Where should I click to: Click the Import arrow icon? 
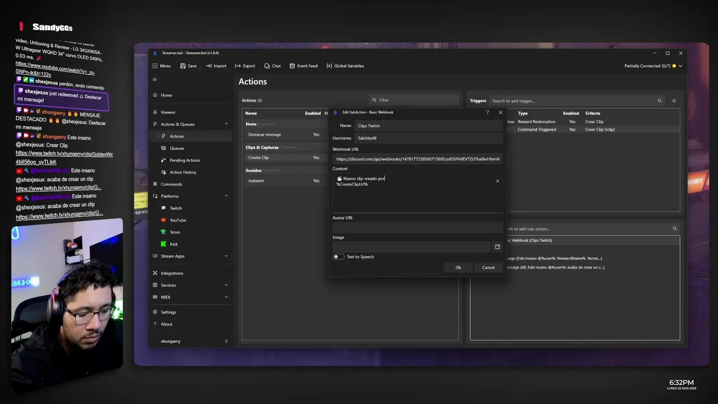209,66
